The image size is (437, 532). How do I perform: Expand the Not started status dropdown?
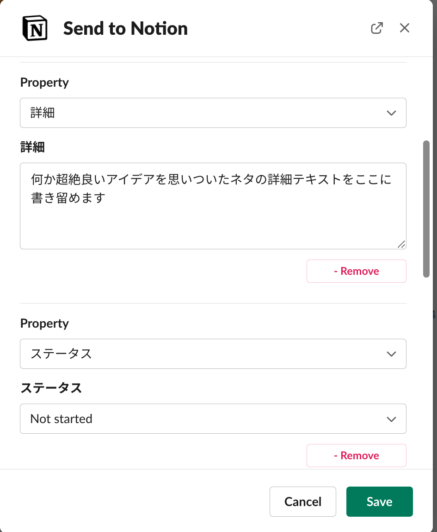coord(213,418)
